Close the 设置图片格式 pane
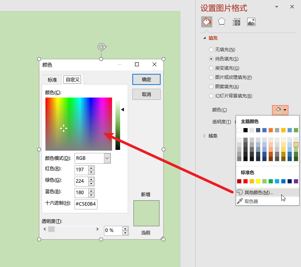Viewport: 301px width, 267px height. pyautogui.click(x=292, y=7)
